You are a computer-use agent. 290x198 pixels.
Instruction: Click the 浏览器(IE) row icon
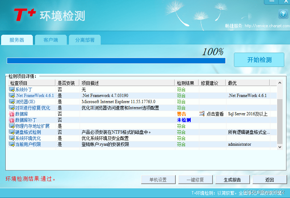(x=12, y=102)
